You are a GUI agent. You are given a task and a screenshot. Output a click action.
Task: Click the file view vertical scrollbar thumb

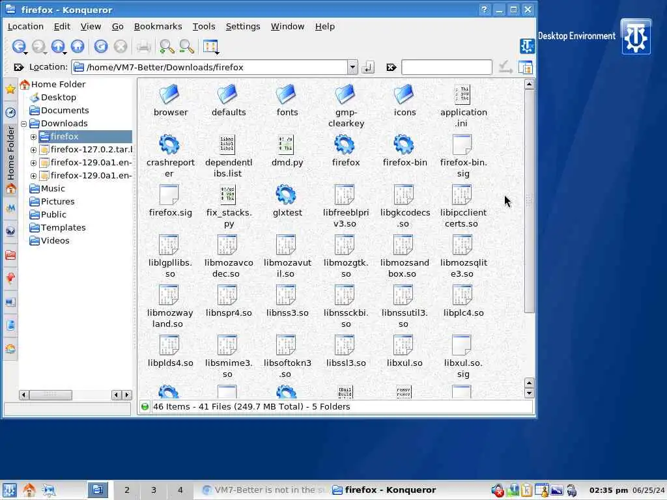pyautogui.click(x=529, y=201)
